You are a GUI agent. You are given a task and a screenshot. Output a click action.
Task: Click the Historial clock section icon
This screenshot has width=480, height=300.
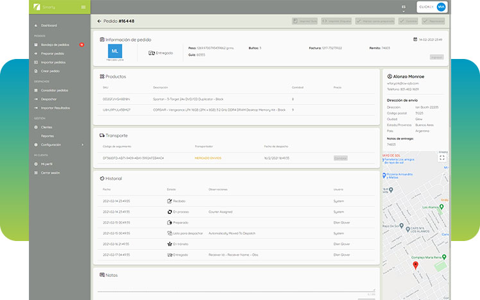click(102, 178)
